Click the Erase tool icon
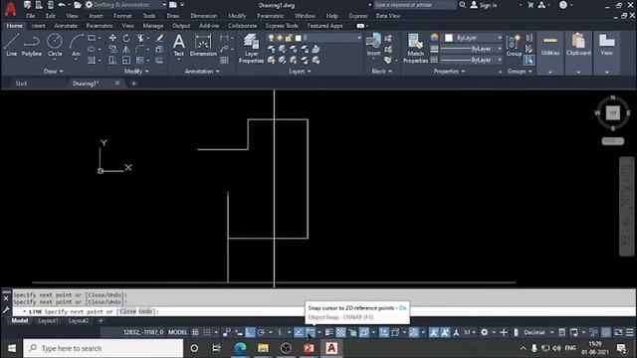Image resolution: width=637 pixels, height=358 pixels. click(159, 38)
